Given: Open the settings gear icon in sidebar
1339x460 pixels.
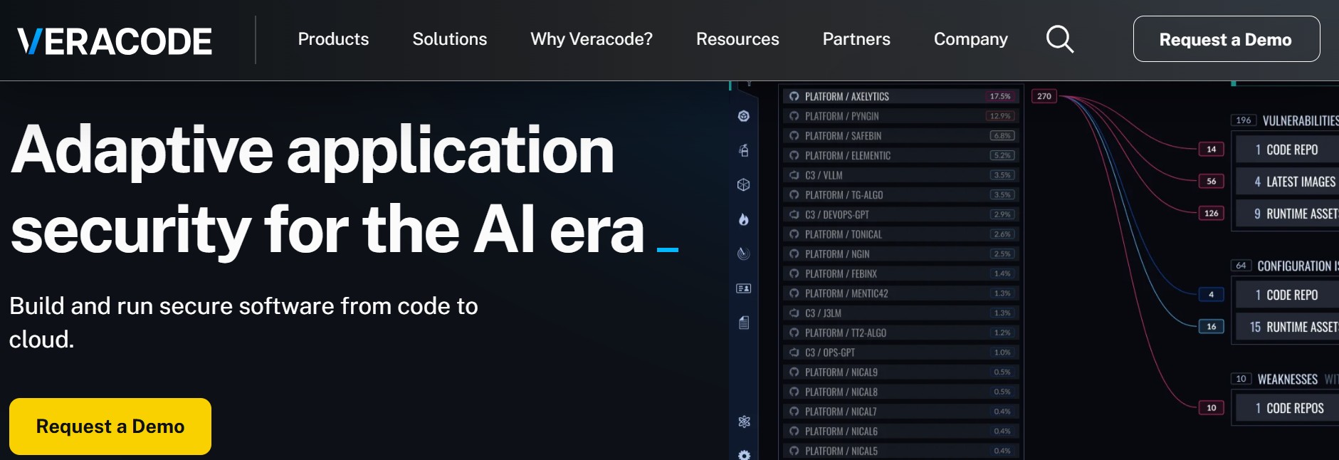Looking at the screenshot, I should click(744, 455).
